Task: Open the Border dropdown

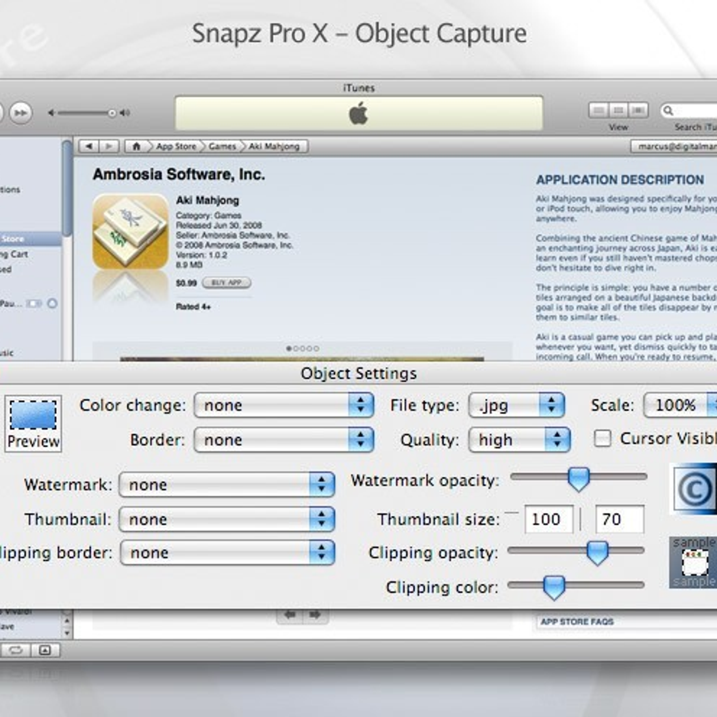Action: 284,440
